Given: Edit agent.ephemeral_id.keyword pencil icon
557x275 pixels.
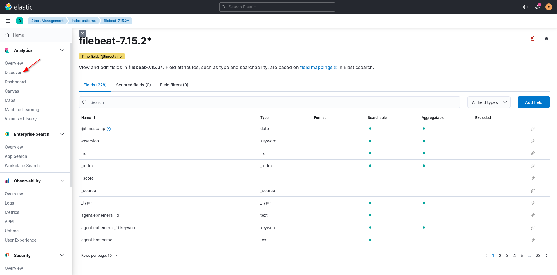Looking at the screenshot, I should 533,228.
